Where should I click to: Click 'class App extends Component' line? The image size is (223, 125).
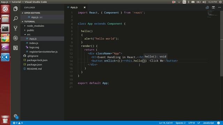tap(100, 24)
